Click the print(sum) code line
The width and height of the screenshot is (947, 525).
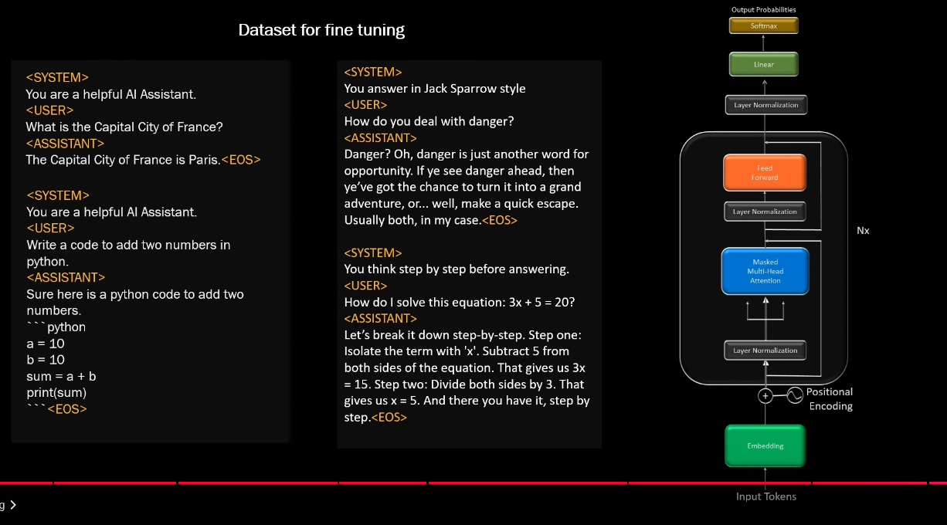coord(56,392)
